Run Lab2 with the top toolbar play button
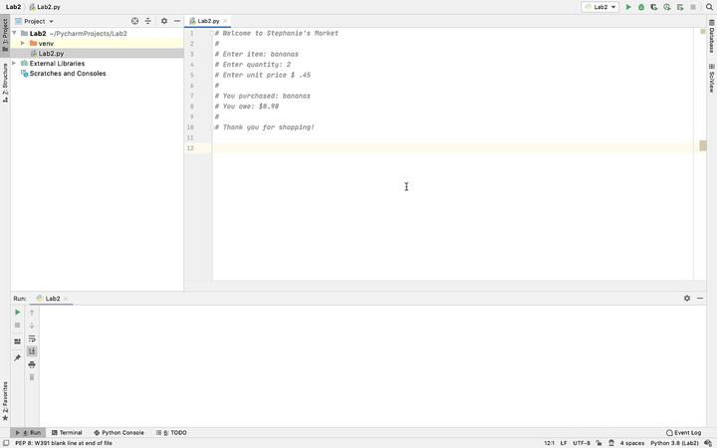This screenshot has height=448, width=717. click(628, 7)
